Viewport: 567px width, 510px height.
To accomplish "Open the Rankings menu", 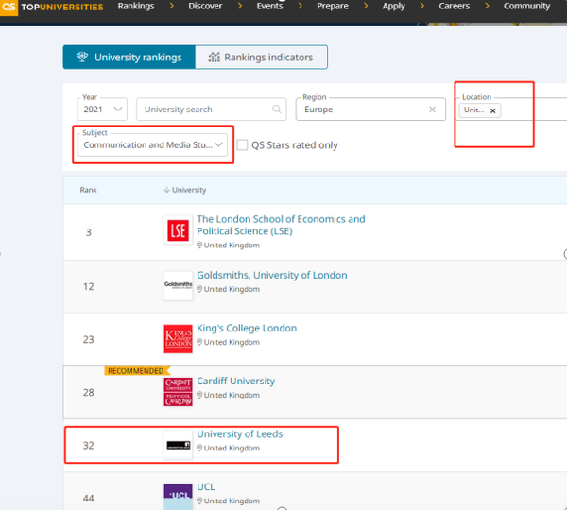I will 136,7.
